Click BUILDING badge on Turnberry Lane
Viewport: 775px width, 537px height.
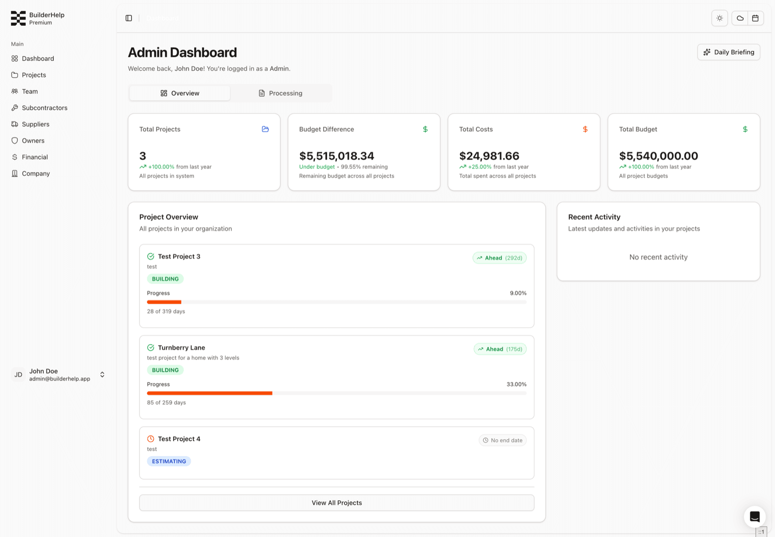point(165,370)
